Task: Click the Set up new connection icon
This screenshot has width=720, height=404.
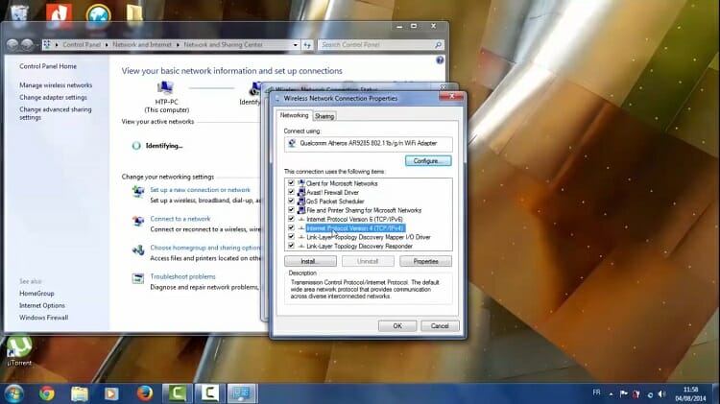Action: pyautogui.click(x=137, y=191)
